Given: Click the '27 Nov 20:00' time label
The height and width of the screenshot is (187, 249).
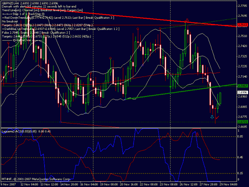Looking at the screenshot, I should point(208,185).
